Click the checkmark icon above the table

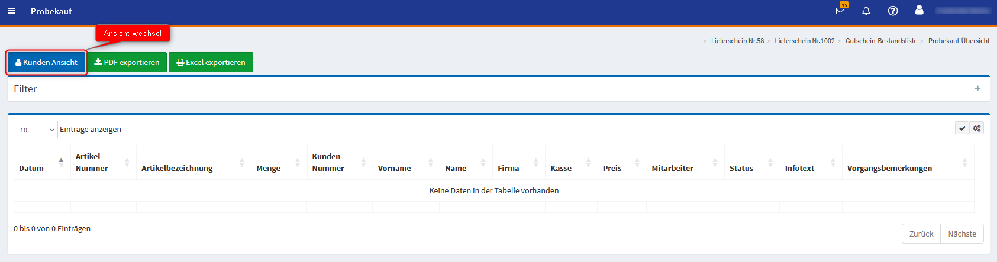tap(962, 128)
